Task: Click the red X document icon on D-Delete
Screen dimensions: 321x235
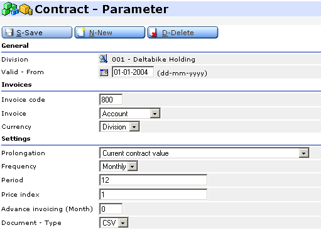Action: coord(153,33)
